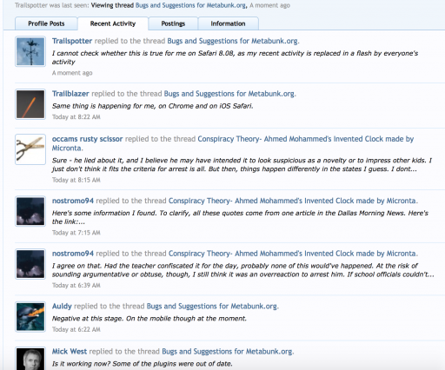Open Auldy username link
Screen dimensions: 445x370
pyautogui.click(x=62, y=306)
